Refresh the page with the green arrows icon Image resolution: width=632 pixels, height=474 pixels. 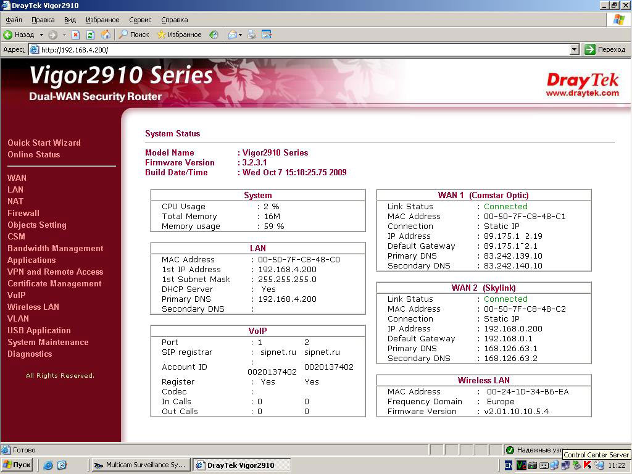point(90,35)
